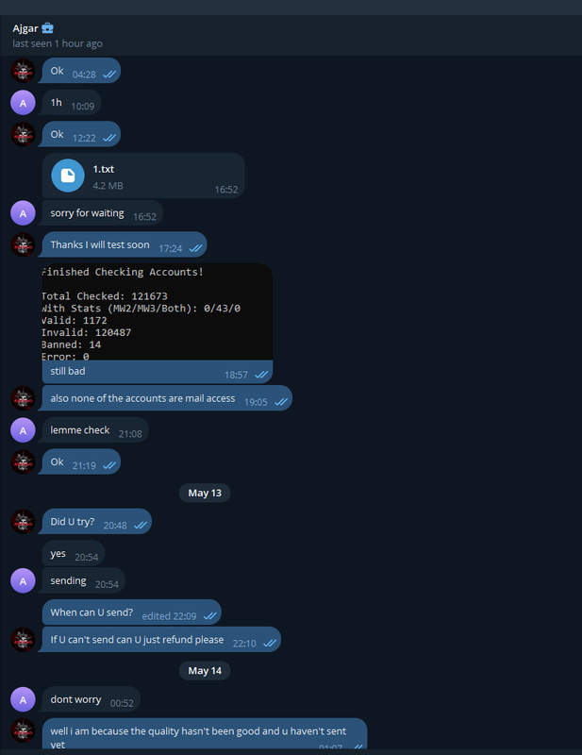The height and width of the screenshot is (755, 582).
Task: Click the purple A avatar beside "lemme check"
Action: click(23, 430)
